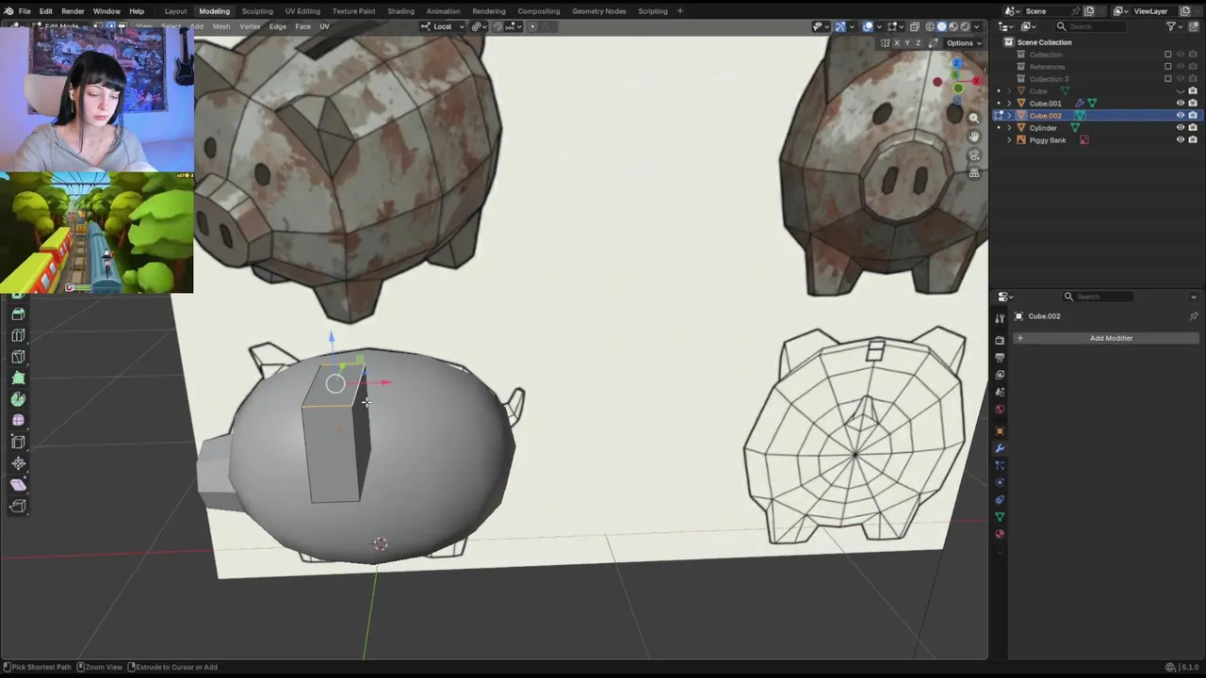
Task: Switch to the Shading workspace tab
Action: 400,11
